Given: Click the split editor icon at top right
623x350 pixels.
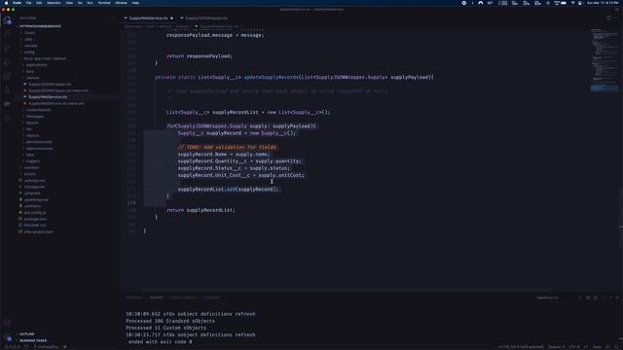Looking at the screenshot, I should (x=608, y=18).
